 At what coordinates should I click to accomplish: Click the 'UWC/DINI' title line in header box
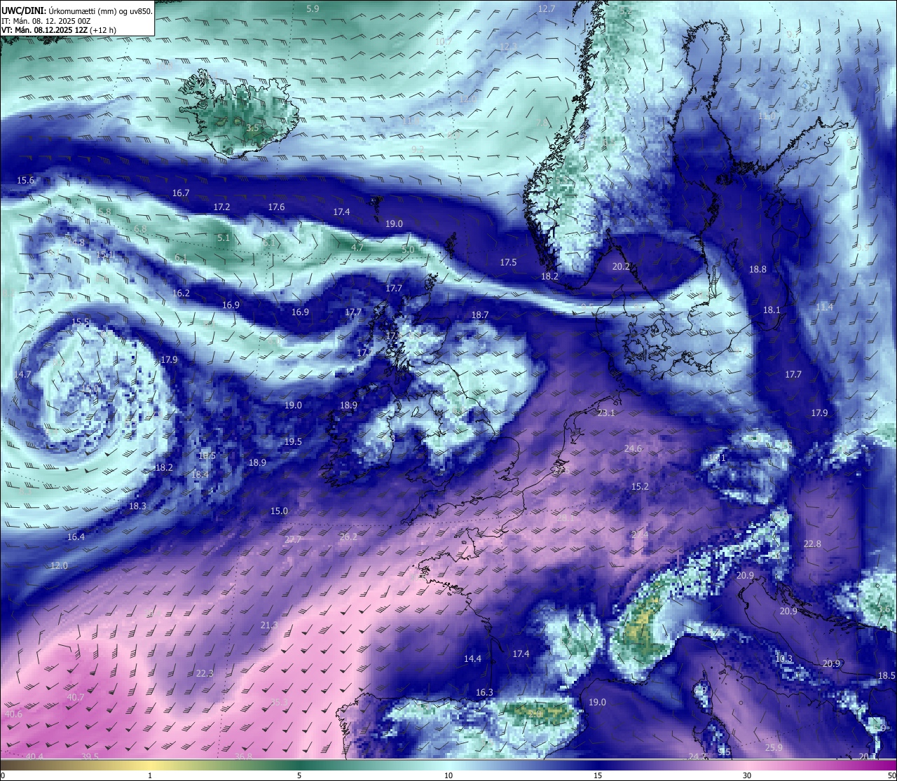tap(76, 11)
